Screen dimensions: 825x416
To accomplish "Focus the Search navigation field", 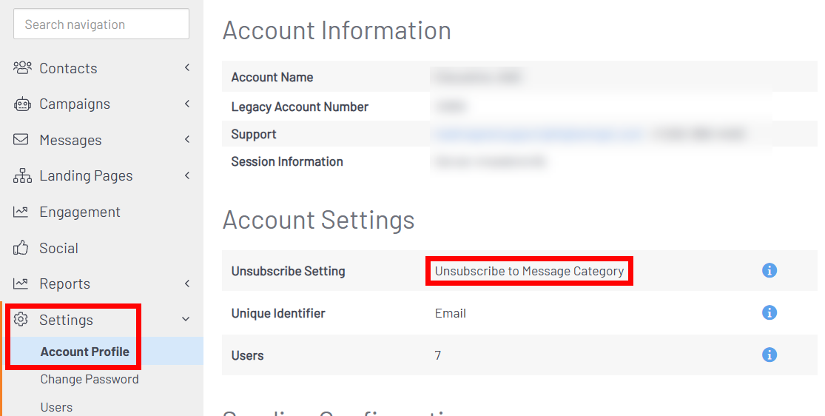I will point(101,24).
